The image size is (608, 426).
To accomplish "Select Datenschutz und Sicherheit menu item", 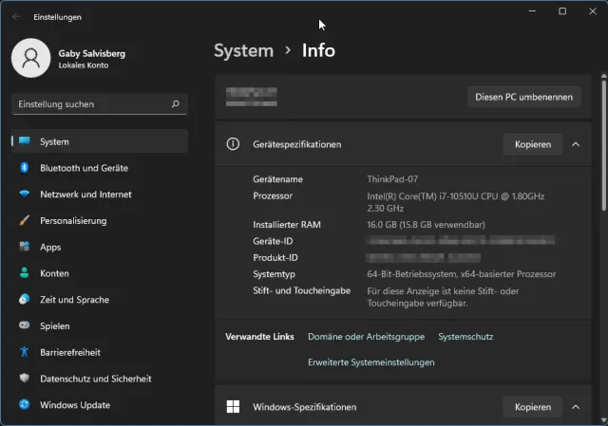I will coord(95,379).
